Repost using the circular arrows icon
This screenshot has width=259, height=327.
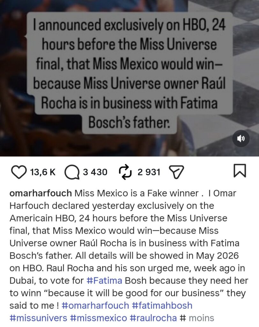point(125,172)
